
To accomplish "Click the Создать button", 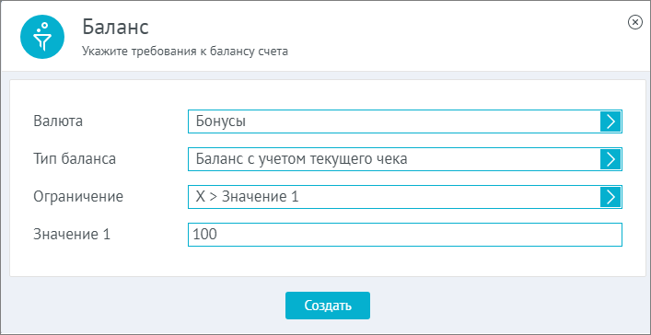I will [x=328, y=306].
